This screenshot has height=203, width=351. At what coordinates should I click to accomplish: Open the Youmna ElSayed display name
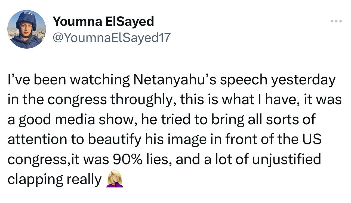point(103,21)
